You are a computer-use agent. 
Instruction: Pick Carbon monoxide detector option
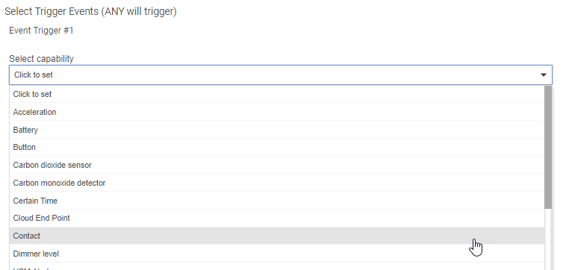pos(277,183)
